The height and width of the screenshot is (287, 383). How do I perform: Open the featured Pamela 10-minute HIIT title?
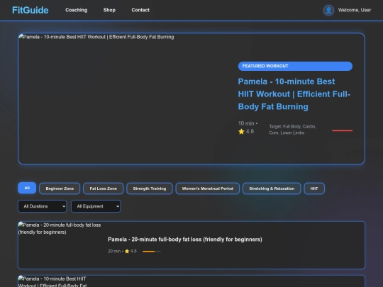(294, 94)
